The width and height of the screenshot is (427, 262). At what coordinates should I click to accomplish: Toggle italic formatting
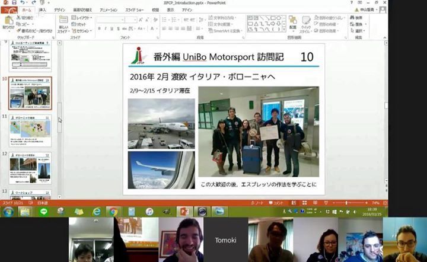106,28
